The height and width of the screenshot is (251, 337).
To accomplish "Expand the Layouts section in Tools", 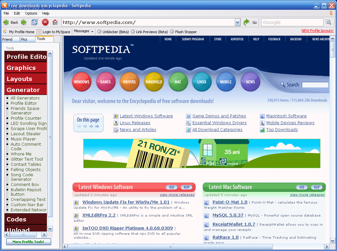I will pos(26,79).
